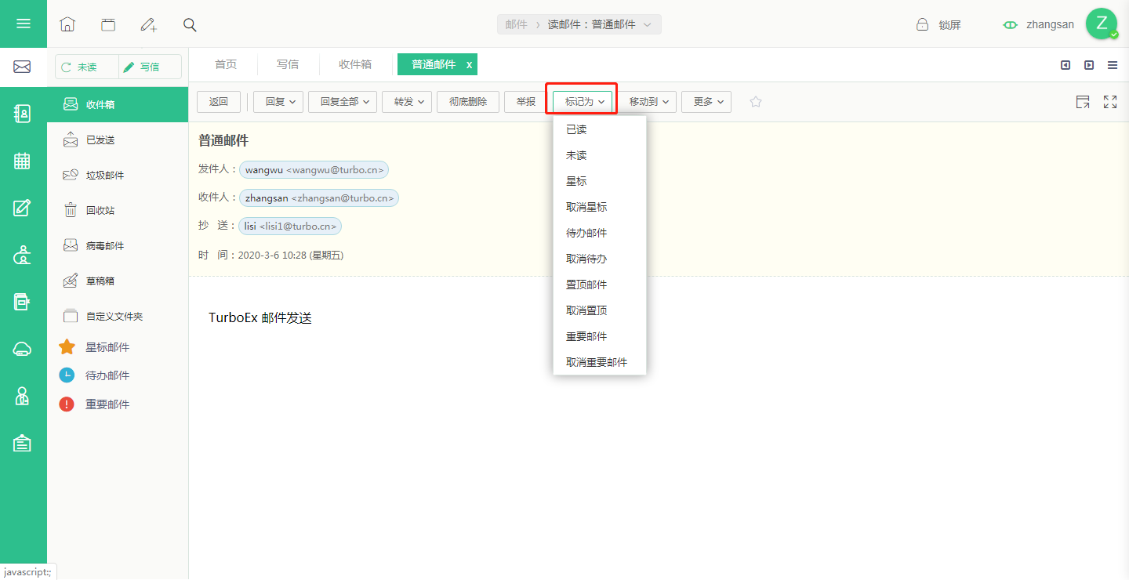Open search with the magnifier icon
This screenshot has height=580, width=1129.
(190, 24)
